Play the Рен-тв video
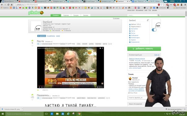This screenshot has height=116, width=187. click(39, 87)
